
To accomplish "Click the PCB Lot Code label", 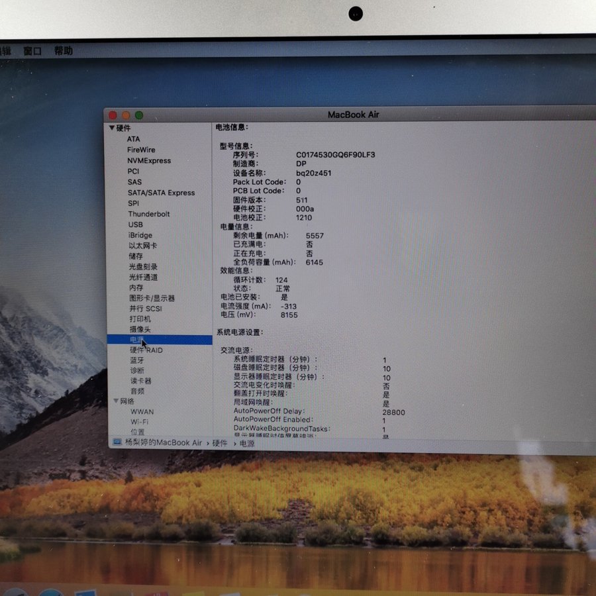I will click(258, 191).
